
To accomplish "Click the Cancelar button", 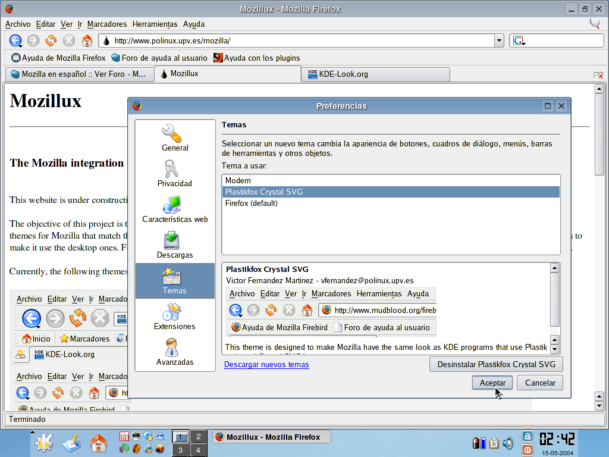I will [540, 383].
